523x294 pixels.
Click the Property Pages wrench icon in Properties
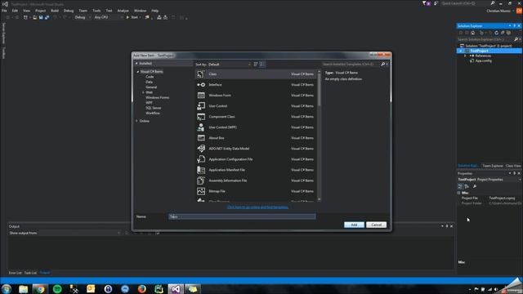click(475, 186)
